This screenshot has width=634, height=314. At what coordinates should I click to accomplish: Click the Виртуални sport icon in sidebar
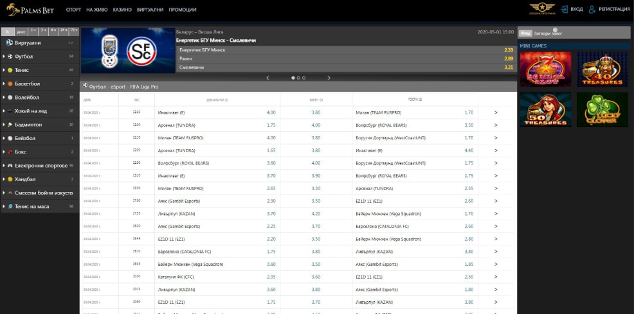pos(10,42)
